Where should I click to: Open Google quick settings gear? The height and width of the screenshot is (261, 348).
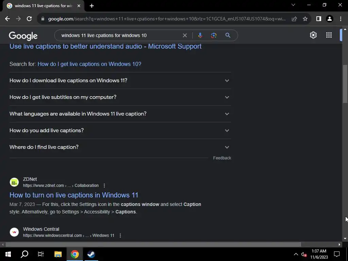click(x=313, y=35)
